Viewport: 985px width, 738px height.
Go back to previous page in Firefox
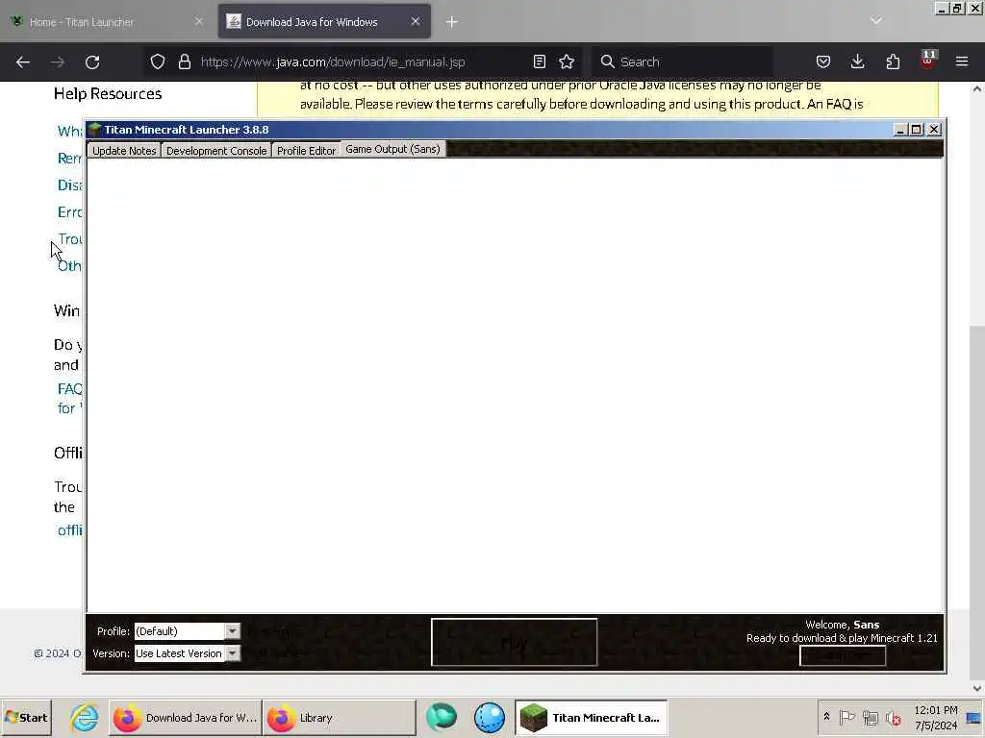pyautogui.click(x=23, y=62)
